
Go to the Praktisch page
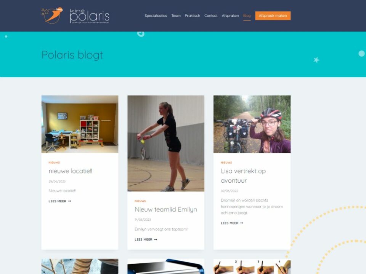(192, 16)
